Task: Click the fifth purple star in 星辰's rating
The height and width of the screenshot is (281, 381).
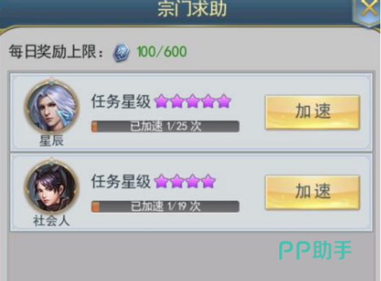Action: (x=224, y=101)
